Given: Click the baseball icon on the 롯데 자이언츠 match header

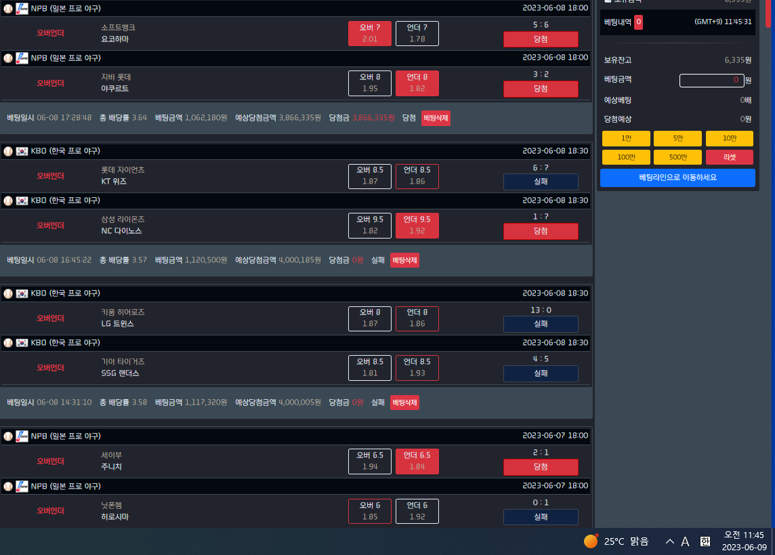Looking at the screenshot, I should 8,151.
